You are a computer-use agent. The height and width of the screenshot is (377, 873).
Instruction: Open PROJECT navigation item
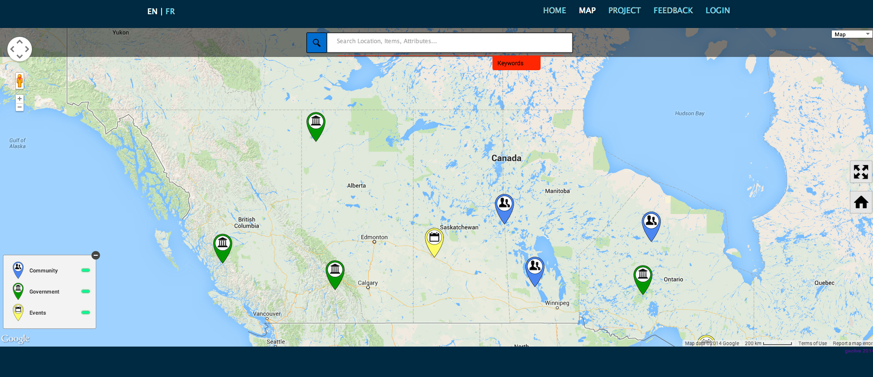tap(624, 10)
